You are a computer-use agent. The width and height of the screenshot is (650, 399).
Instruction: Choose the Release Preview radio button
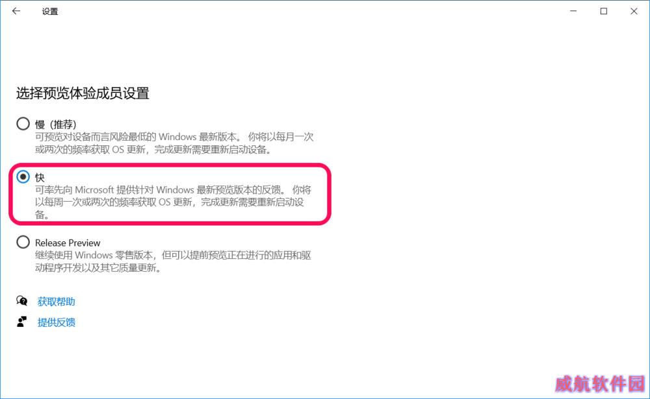(23, 242)
